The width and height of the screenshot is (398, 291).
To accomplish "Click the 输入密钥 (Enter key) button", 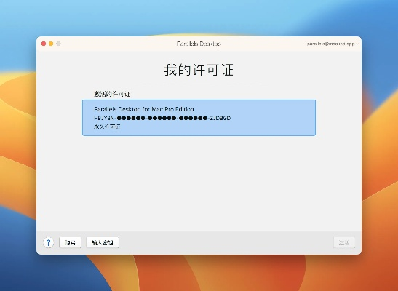I will (x=103, y=242).
